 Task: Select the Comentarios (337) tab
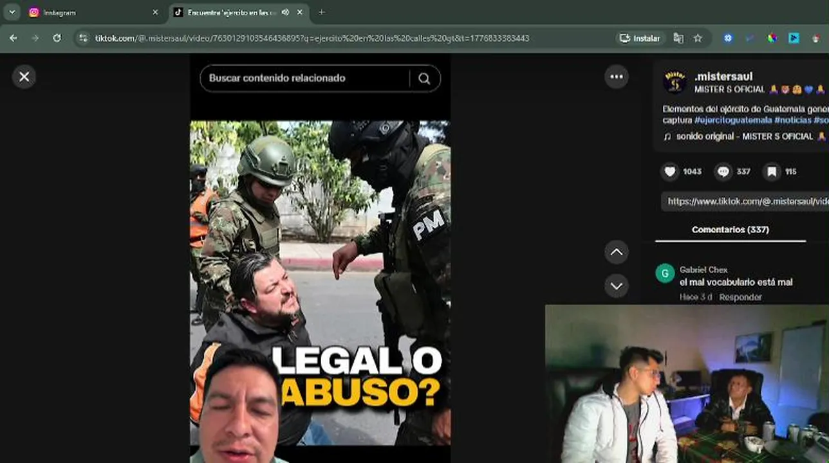[731, 230]
